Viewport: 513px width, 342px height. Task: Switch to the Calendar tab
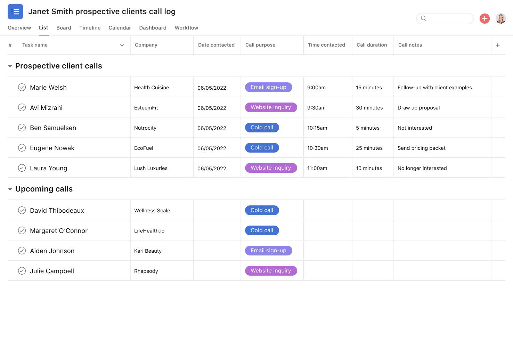120,28
